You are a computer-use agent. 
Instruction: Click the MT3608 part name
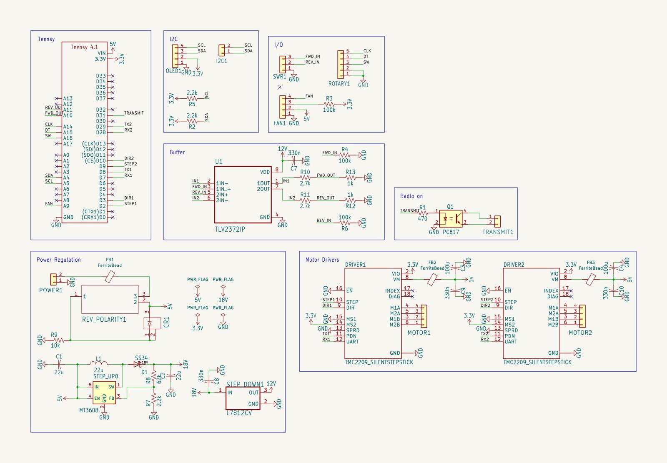tap(89, 410)
